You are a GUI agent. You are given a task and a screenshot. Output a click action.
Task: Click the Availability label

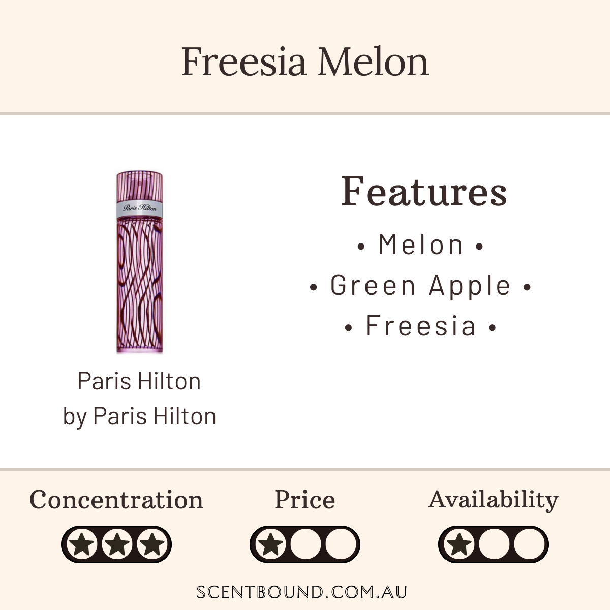point(494,500)
